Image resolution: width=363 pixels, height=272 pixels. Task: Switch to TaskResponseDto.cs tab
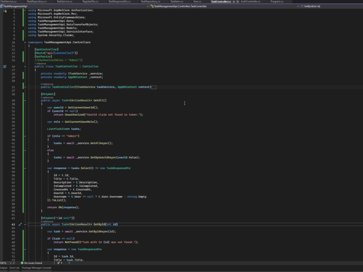point(119,1)
